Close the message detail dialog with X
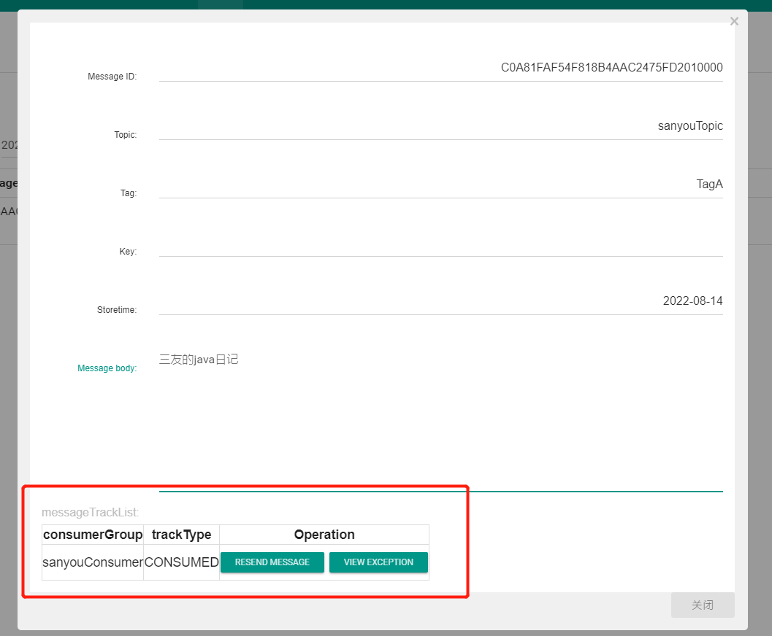Viewport: 772px width, 636px height. coord(734,21)
